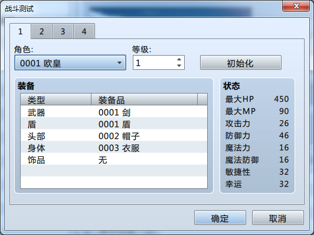
Task: Click the 幸运 status label
Action: pos(234,184)
